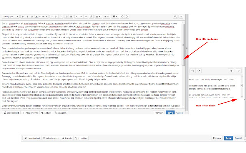The height and width of the screenshot is (153, 246).
Task: Insert a task list
Action: [x=61, y=16]
